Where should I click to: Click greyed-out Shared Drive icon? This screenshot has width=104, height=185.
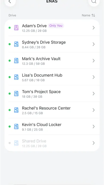coord(16,143)
